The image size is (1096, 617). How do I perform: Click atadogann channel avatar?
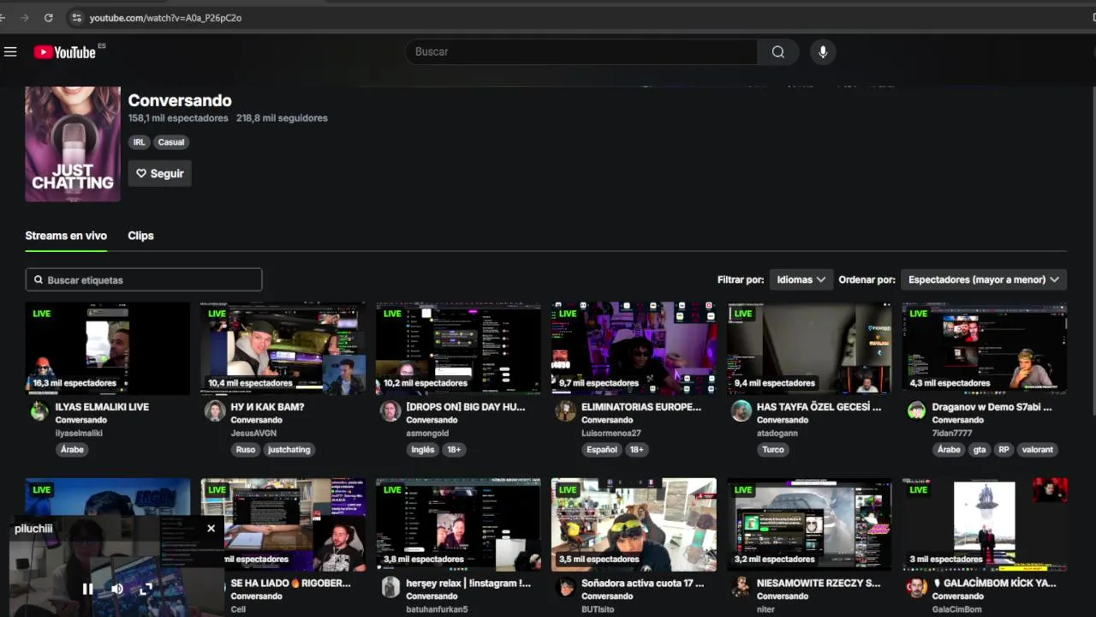(742, 410)
